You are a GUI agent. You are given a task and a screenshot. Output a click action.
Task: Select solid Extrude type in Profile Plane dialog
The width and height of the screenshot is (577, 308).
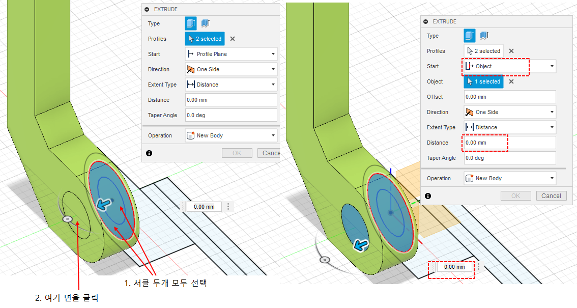[x=191, y=23]
